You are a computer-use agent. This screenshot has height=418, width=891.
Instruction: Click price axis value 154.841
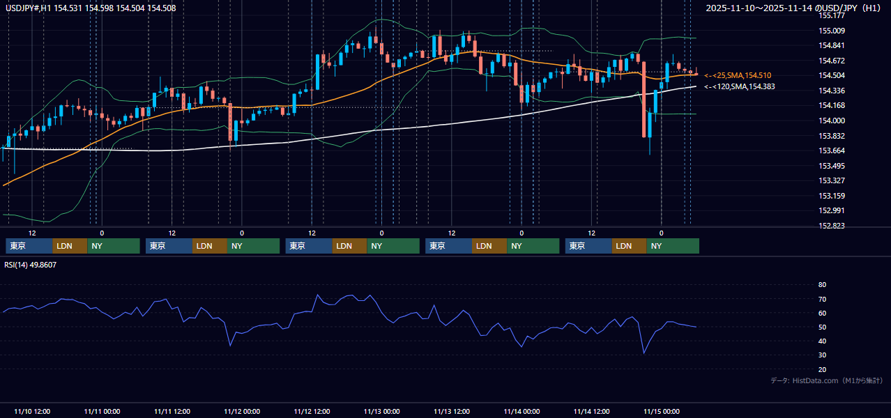coord(831,45)
